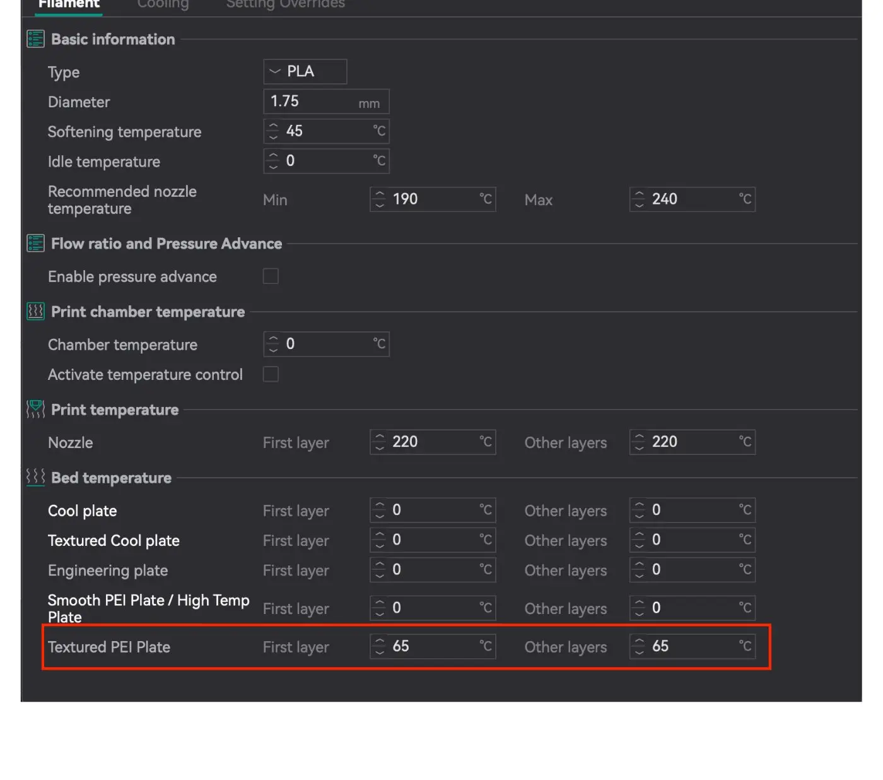The width and height of the screenshot is (883, 780).
Task: Click Textured PEI Plate first layer field
Action: [433, 646]
